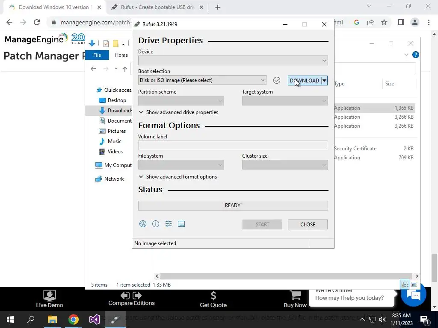This screenshot has width=438, height=328.
Task: Switch Explorer to large icons view
Action: point(414,284)
